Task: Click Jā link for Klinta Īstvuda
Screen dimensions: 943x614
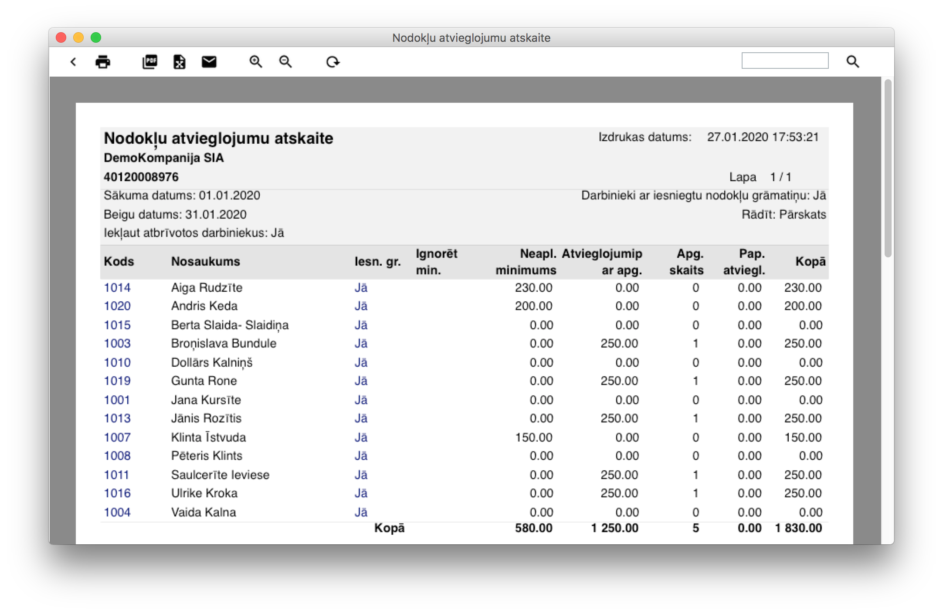Action: 361,437
